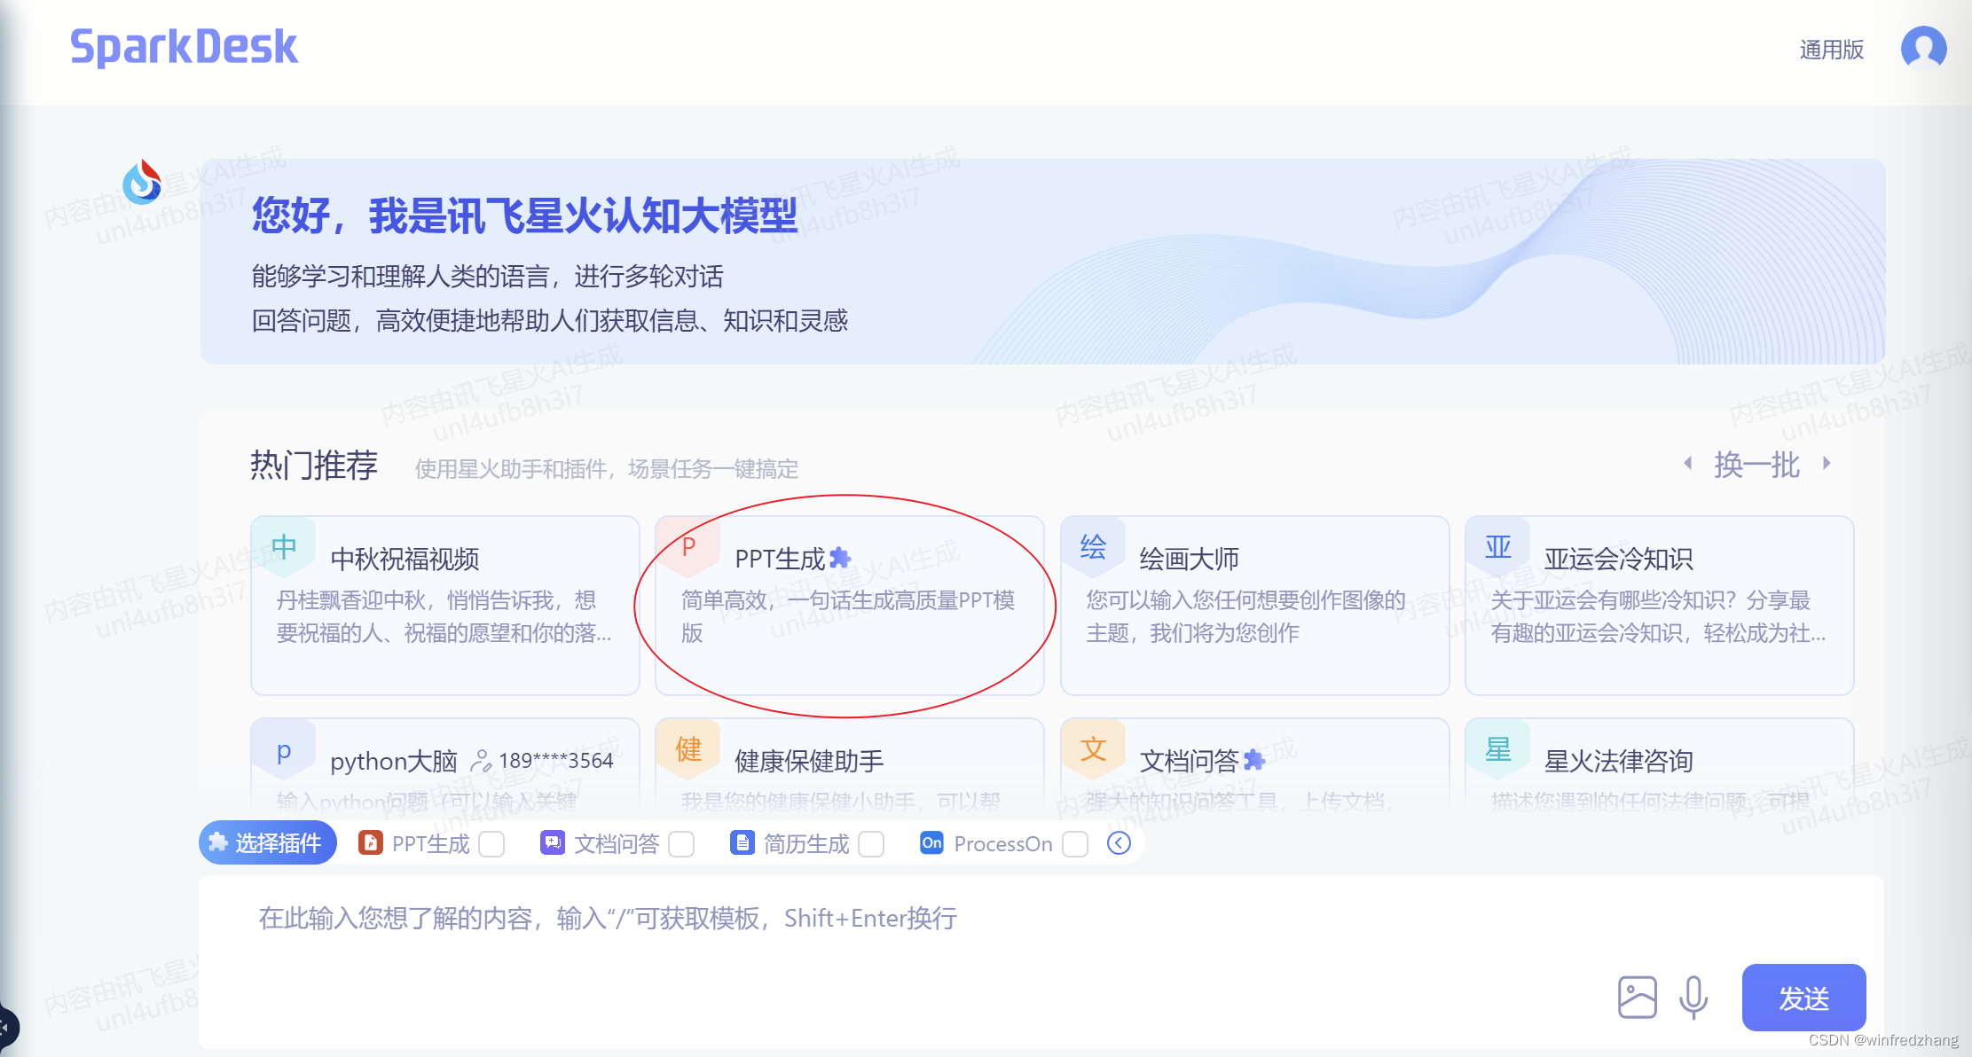Open the 文档问答 recommendation card
This screenshot has width=1972, height=1057.
tap(1254, 767)
